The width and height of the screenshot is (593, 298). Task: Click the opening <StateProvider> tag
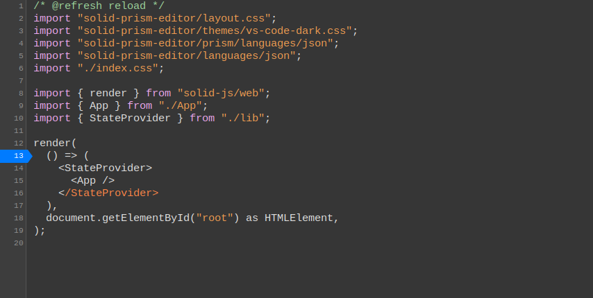click(x=105, y=168)
